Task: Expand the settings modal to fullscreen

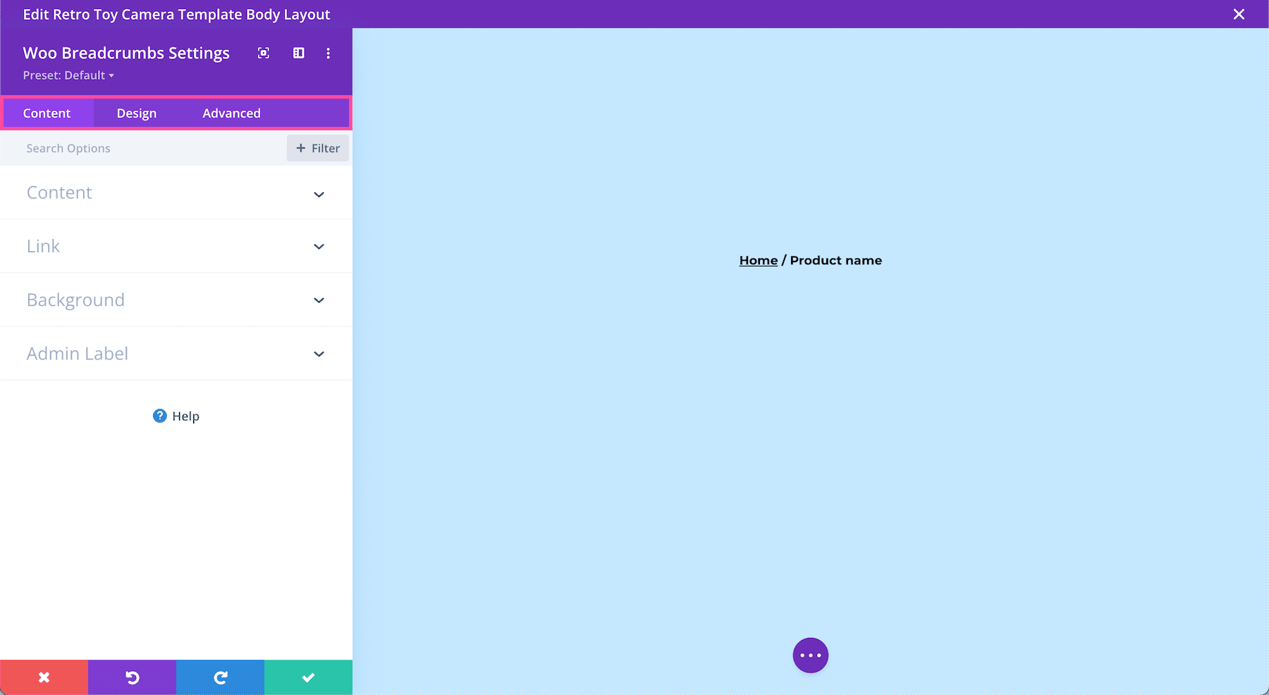Action: (263, 53)
